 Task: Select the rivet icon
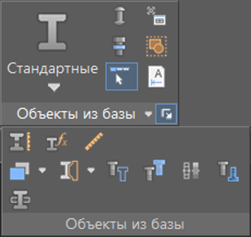119,16
